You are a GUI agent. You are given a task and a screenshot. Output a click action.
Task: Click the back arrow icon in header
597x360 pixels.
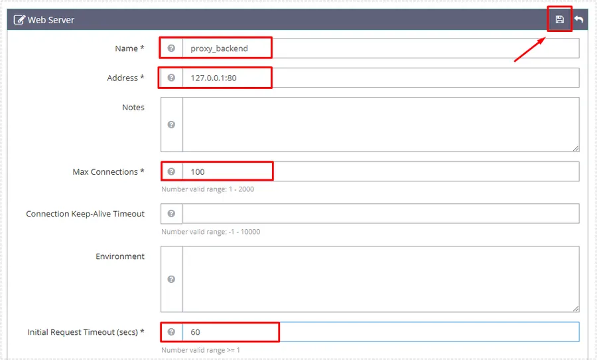click(x=578, y=19)
